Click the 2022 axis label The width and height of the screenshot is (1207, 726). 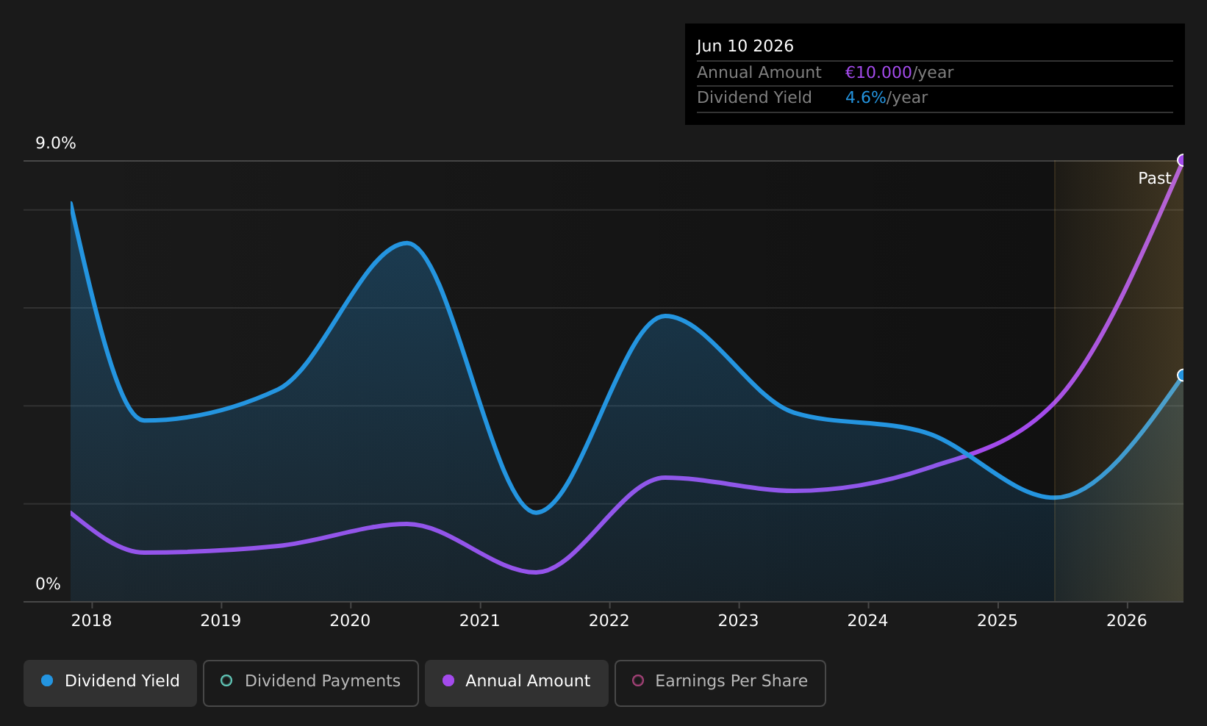[609, 621]
